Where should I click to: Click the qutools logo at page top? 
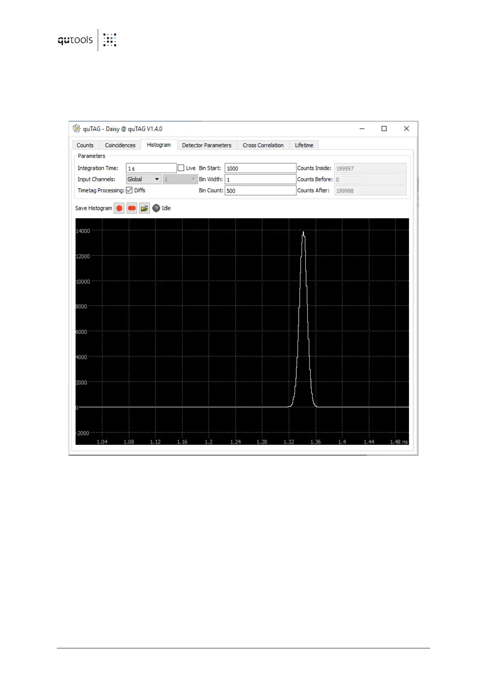point(87,40)
